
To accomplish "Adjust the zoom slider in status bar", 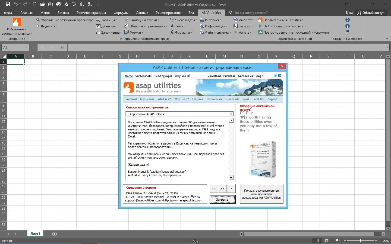I will point(360,240).
